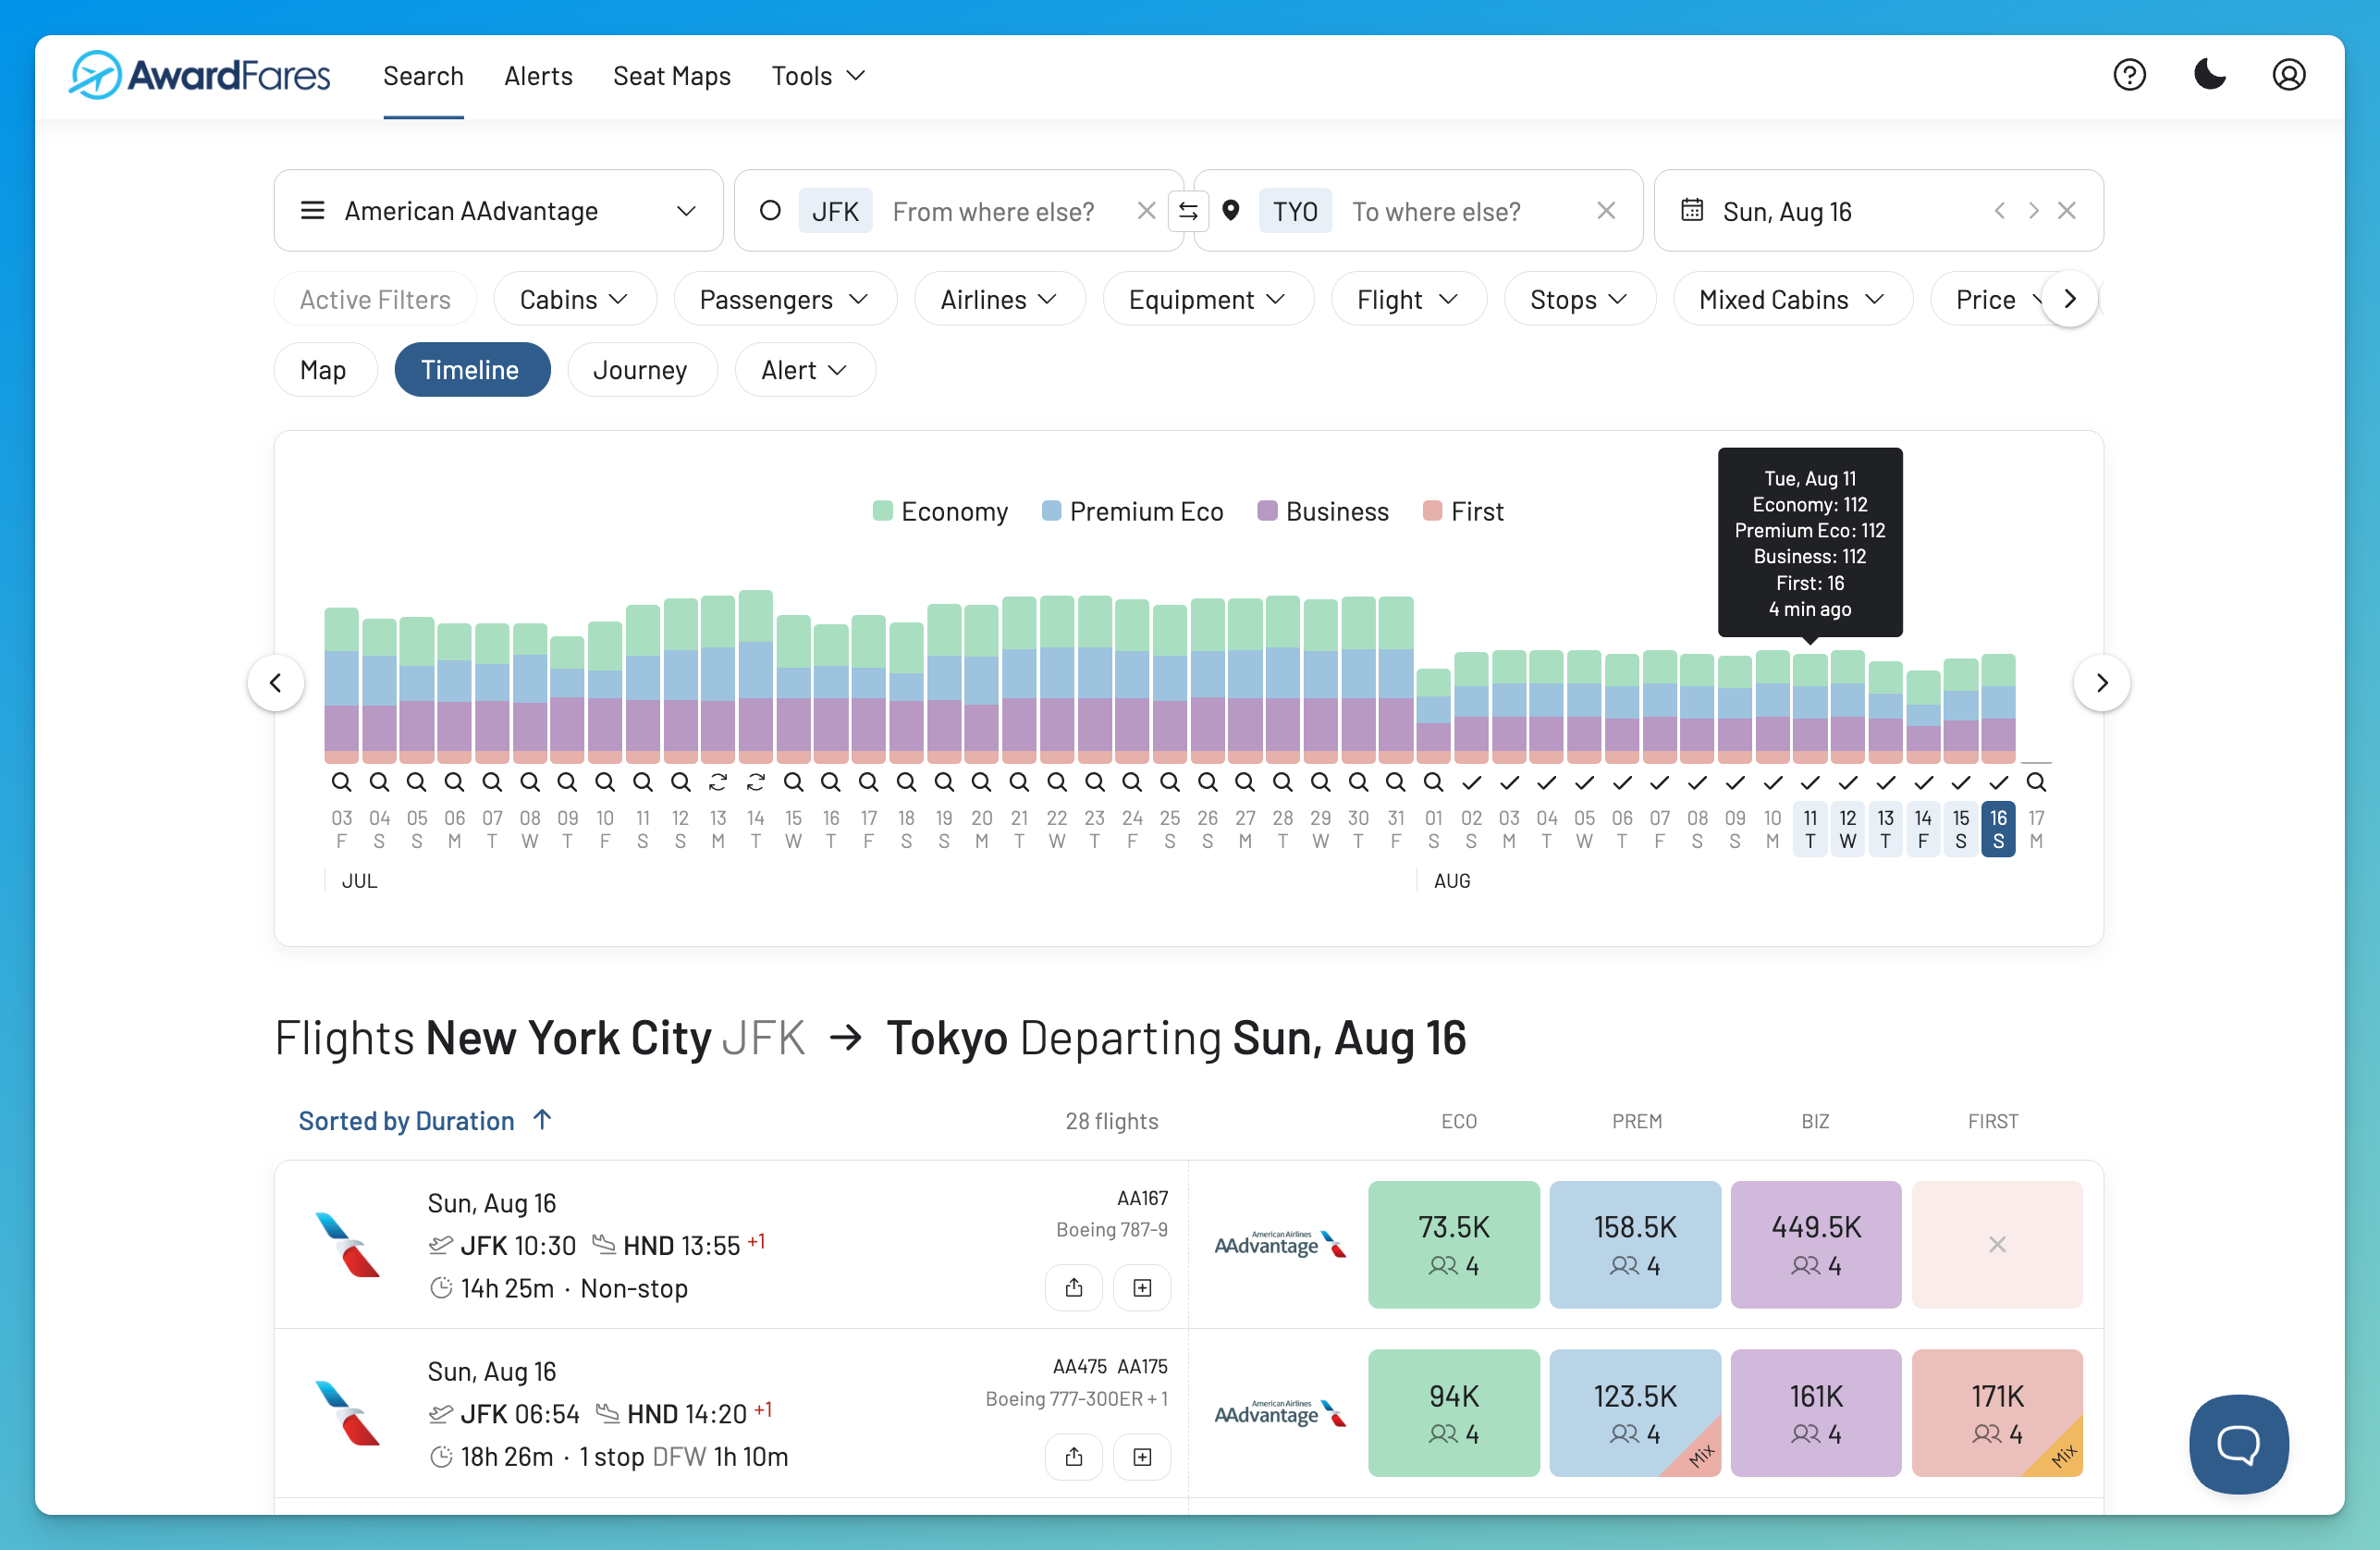Open the user account profile icon
Viewport: 2380px width, 1550px height.
click(2288, 75)
